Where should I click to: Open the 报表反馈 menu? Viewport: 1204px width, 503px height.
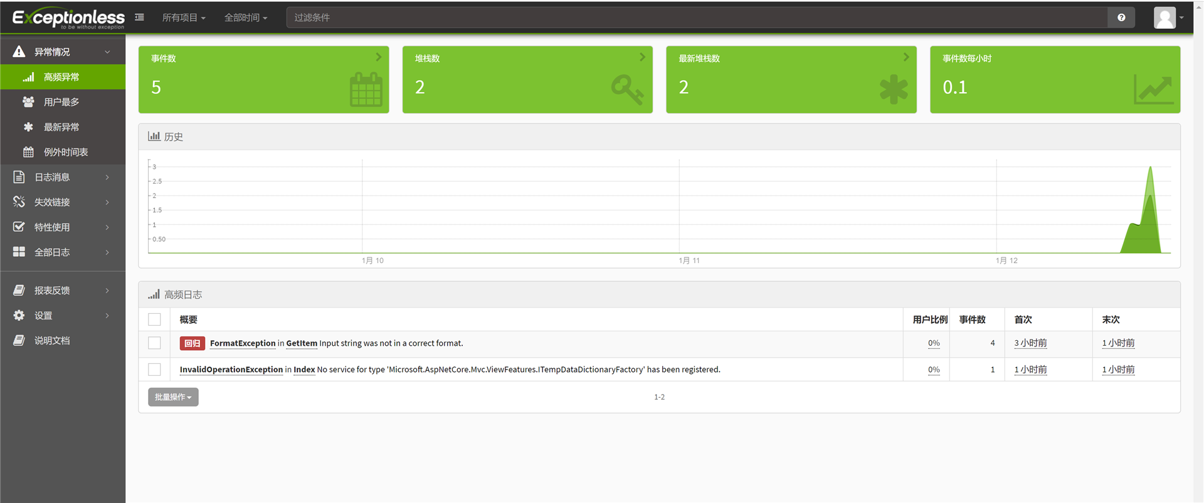click(63, 291)
